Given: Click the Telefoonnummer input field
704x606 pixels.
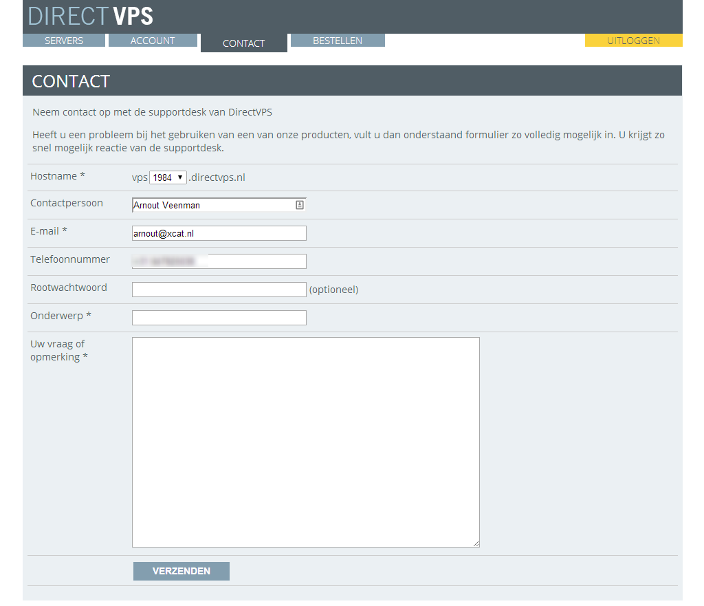Looking at the screenshot, I should (x=219, y=261).
